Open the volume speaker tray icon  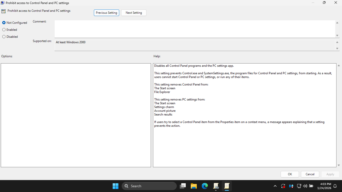click(x=305, y=186)
